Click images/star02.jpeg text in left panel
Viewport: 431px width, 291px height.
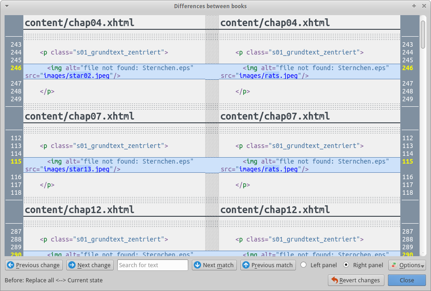point(76,76)
